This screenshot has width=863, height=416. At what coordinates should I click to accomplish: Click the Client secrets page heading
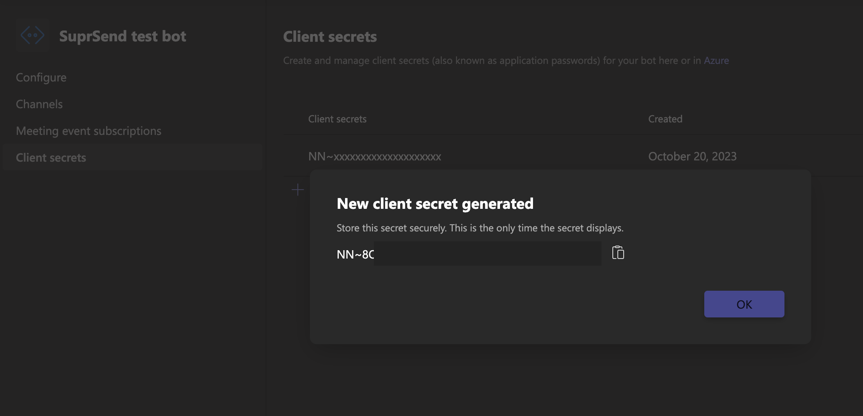[330, 37]
